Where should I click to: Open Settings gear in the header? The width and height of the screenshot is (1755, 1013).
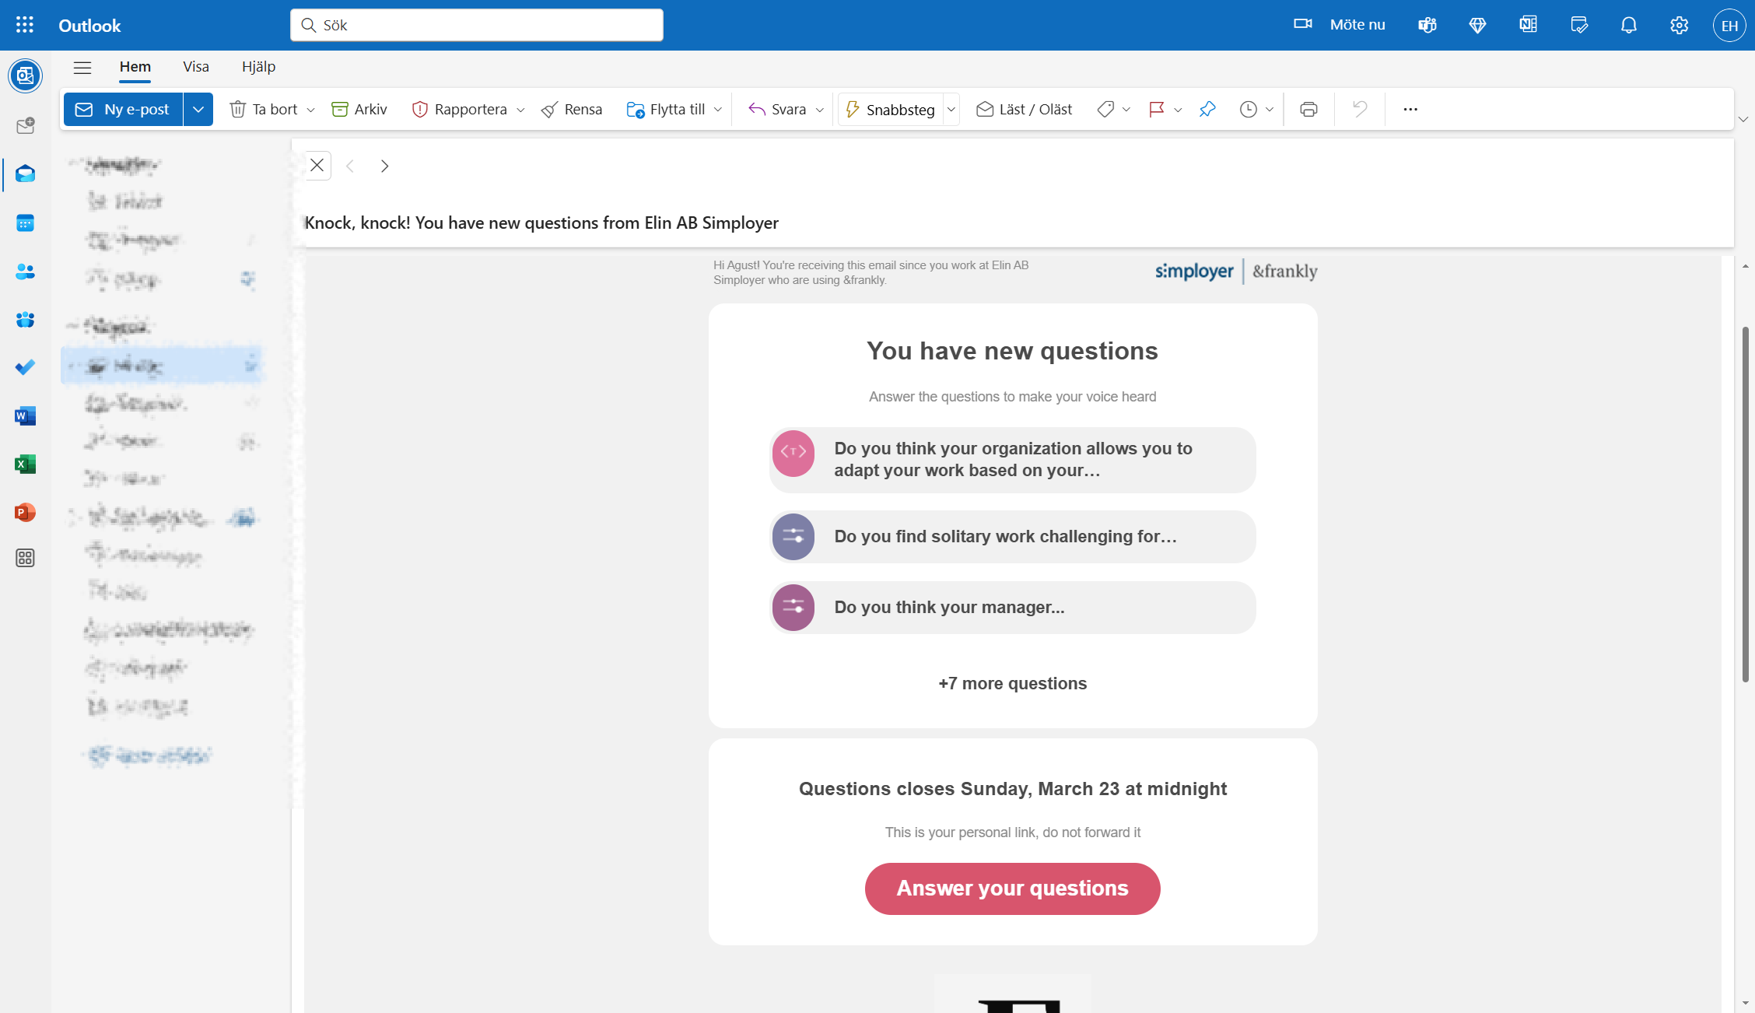coord(1679,25)
